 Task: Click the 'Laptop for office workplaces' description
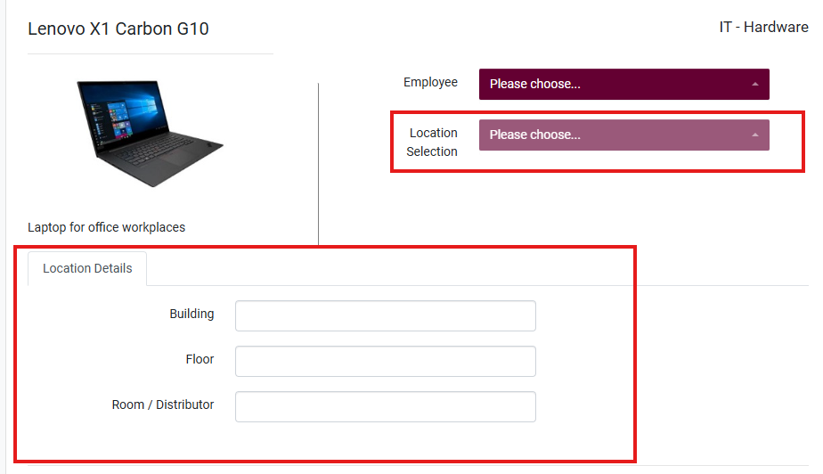pyautogui.click(x=107, y=227)
